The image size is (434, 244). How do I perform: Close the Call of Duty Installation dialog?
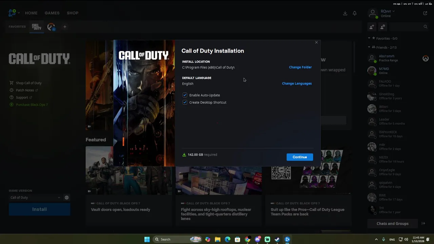316,42
